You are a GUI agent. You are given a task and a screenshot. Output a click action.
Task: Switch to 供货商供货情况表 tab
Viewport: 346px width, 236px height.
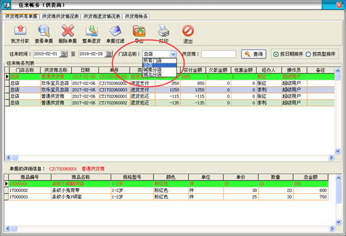click(60, 16)
